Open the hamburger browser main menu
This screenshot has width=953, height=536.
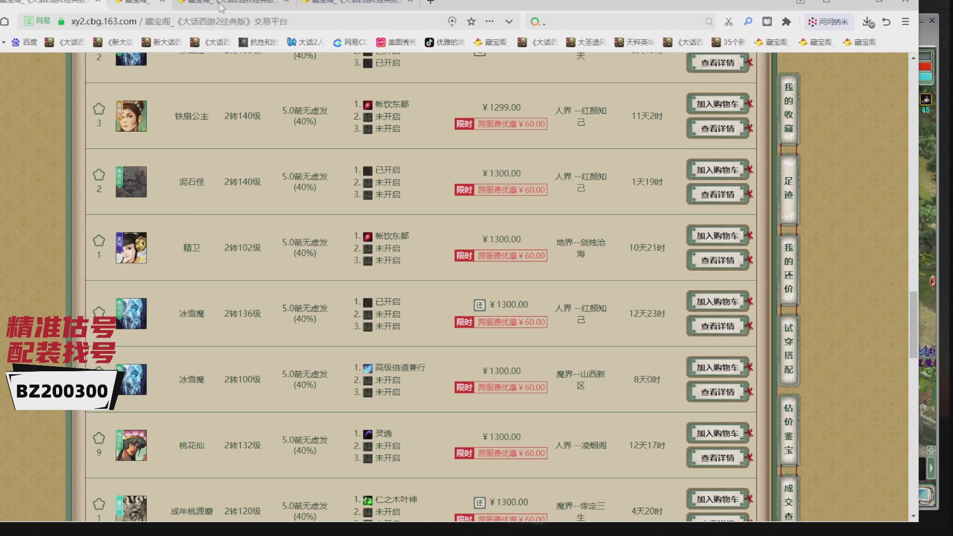(x=905, y=21)
